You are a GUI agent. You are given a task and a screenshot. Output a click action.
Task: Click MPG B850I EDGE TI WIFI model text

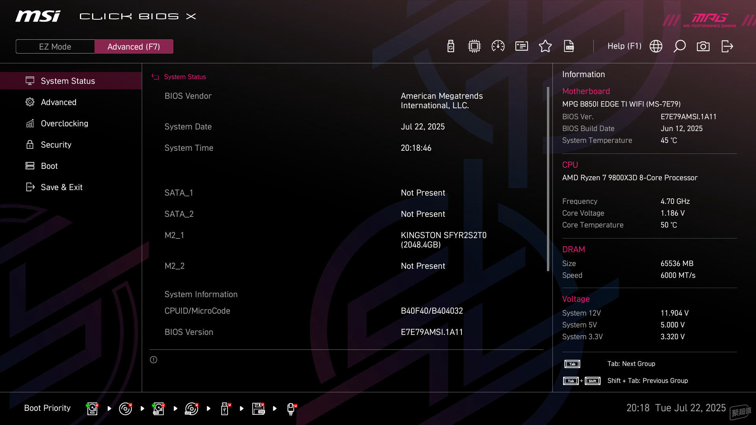[621, 104]
